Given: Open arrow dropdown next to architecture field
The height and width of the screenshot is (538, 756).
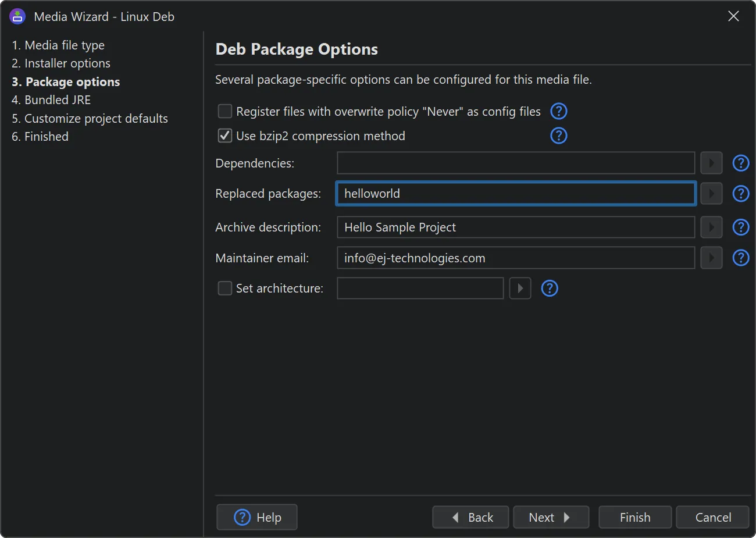Looking at the screenshot, I should pos(520,288).
